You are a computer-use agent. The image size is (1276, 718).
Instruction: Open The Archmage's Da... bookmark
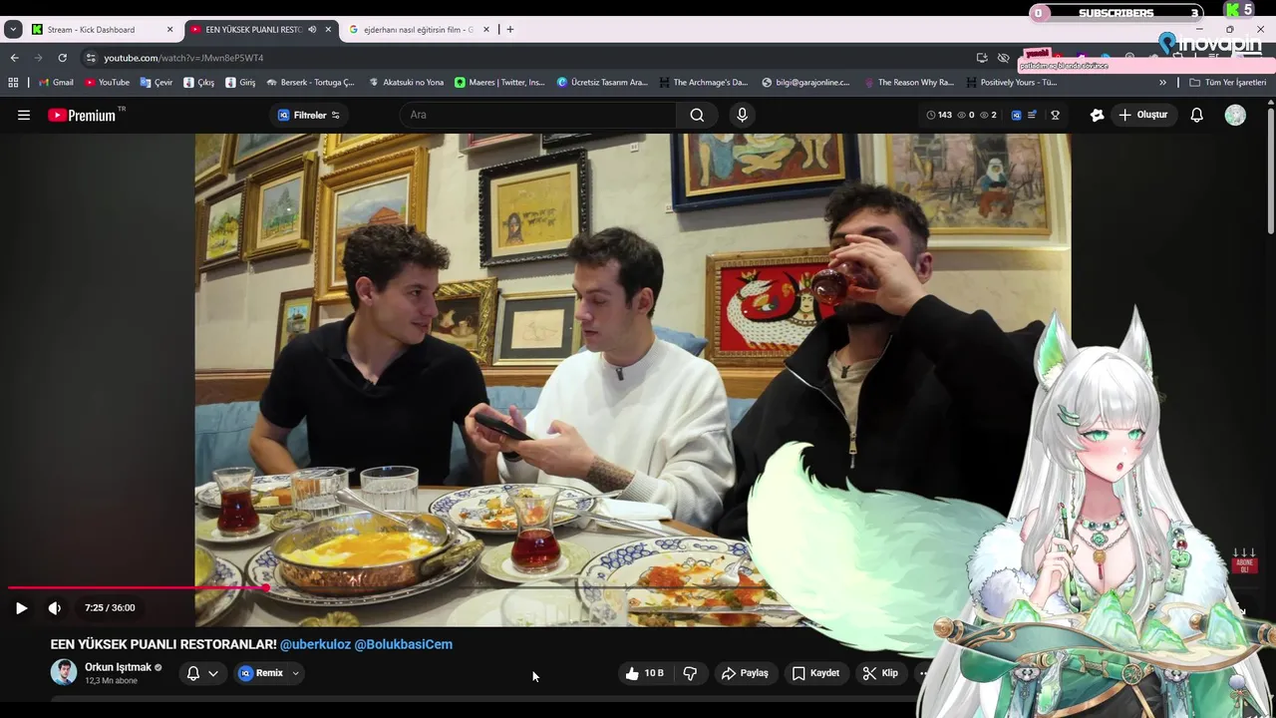click(x=703, y=83)
